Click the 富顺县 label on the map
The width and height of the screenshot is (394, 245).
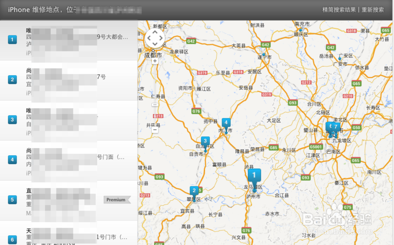click(x=219, y=165)
